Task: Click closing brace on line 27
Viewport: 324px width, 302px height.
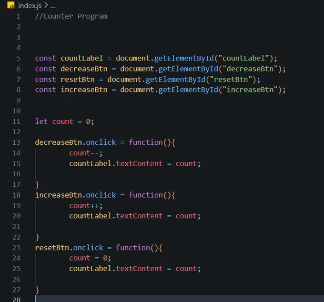Action: coord(37,290)
